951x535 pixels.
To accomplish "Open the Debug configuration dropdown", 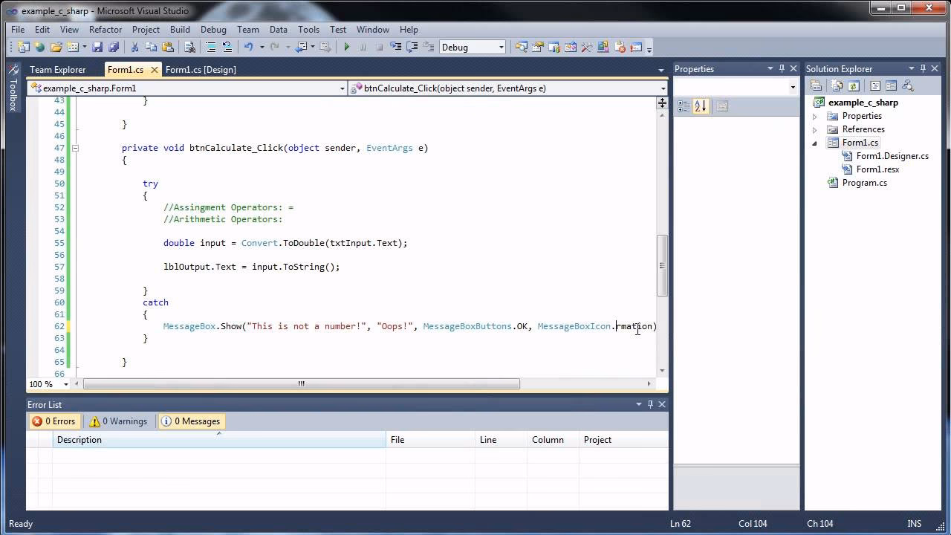I will click(x=501, y=47).
